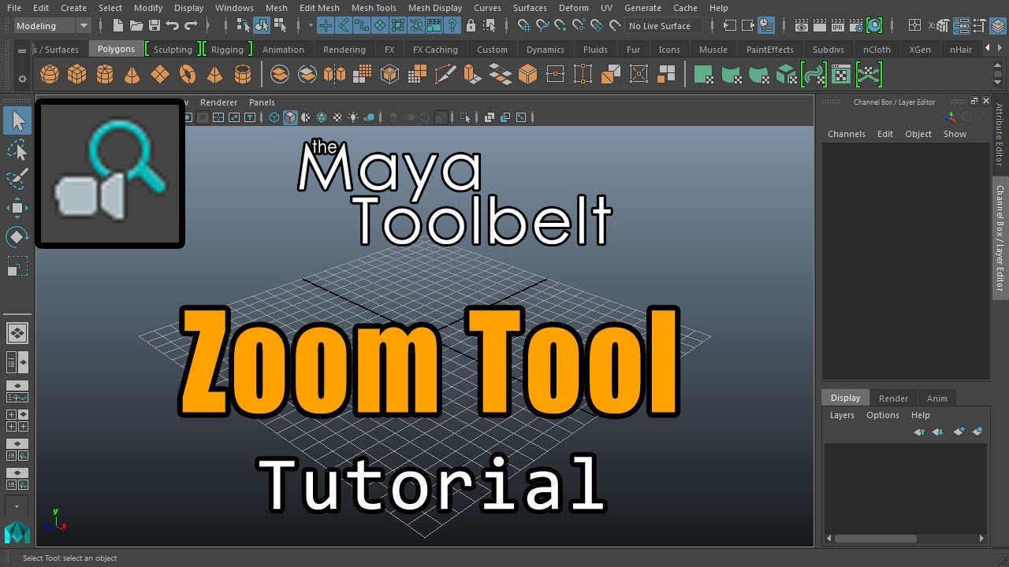Activate the Lasso Select tool
This screenshot has width=1009, height=567.
tap(17, 150)
